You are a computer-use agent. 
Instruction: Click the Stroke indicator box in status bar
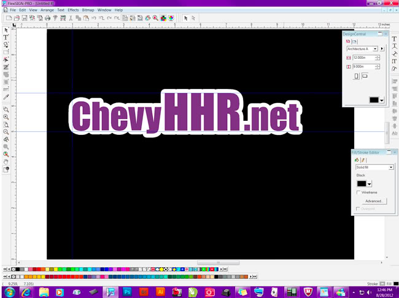tap(382, 283)
